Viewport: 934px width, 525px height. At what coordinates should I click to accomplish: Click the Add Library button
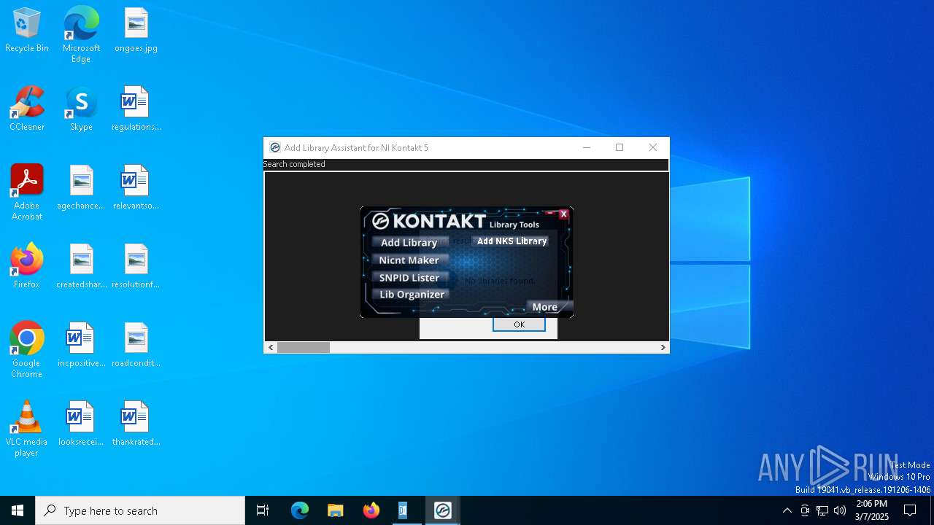click(409, 242)
